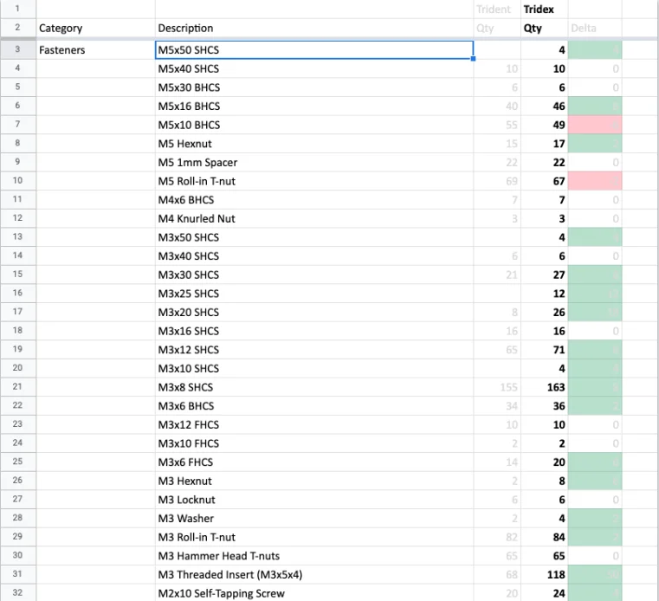The height and width of the screenshot is (601, 659).
Task: Select the Trident quantity cell showing 155
Action: coord(495,387)
